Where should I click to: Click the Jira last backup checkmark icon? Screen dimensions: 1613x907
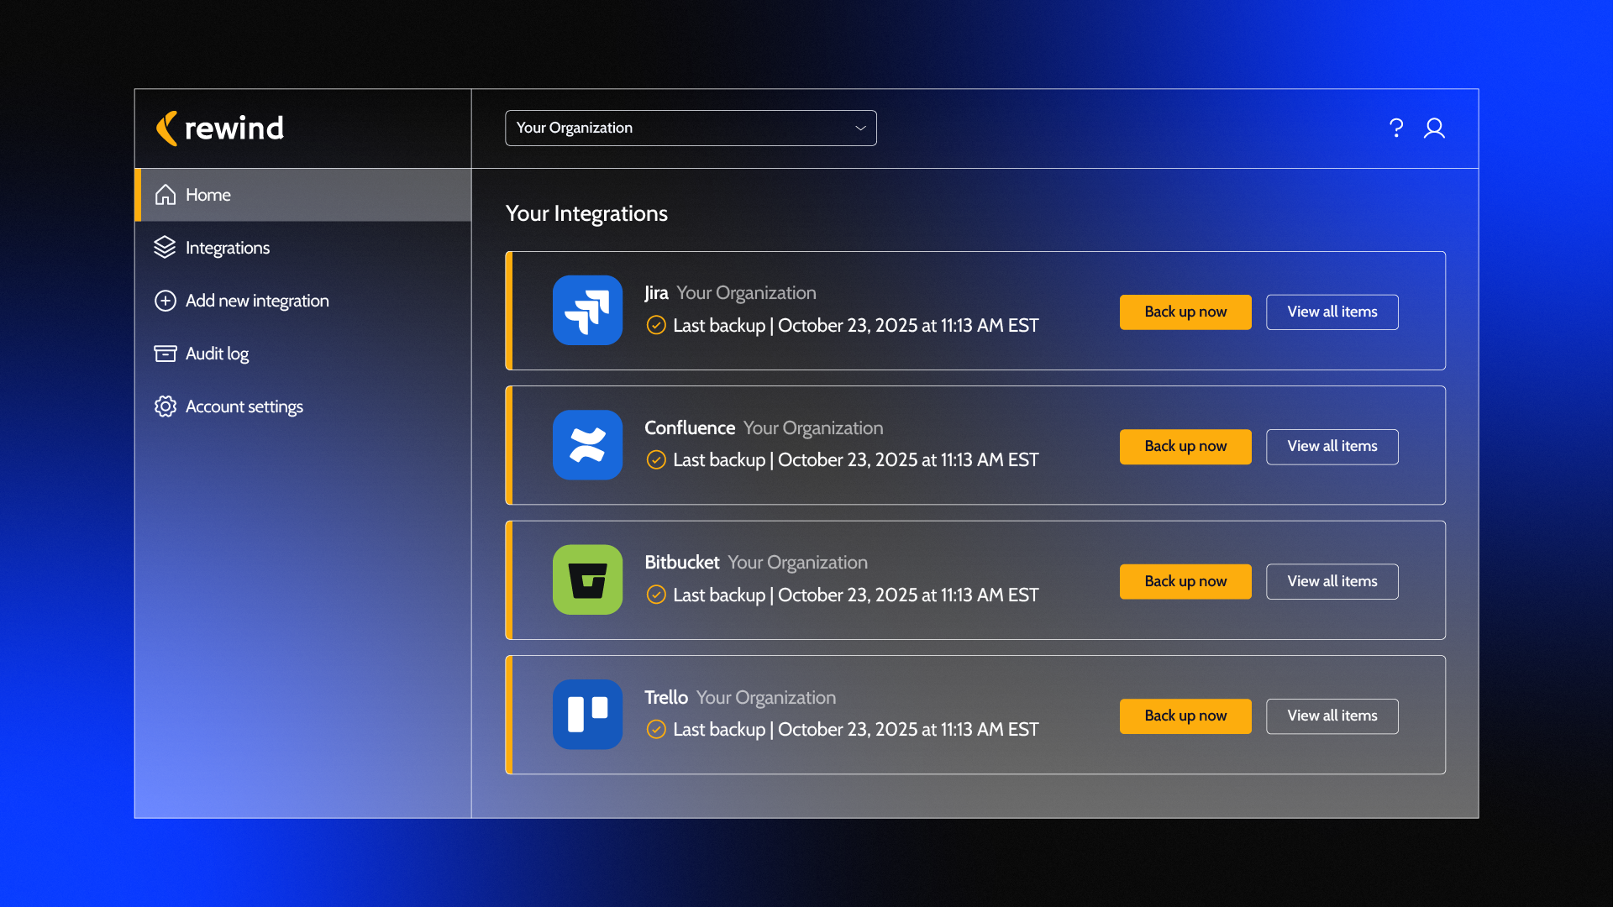click(656, 325)
